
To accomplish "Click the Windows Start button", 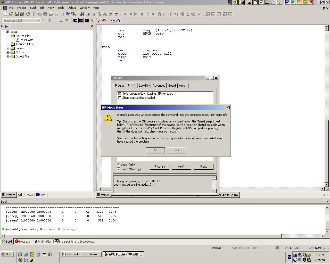I will tap(7, 254).
